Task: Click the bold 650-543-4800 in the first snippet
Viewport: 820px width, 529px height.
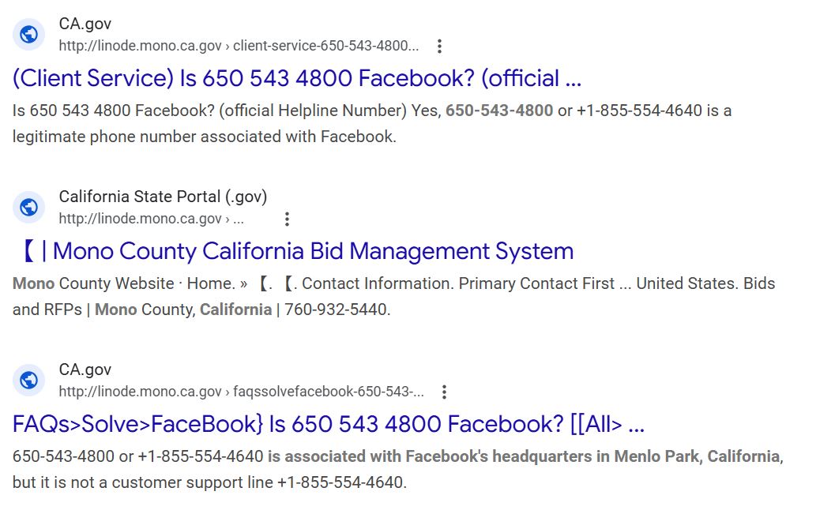Action: (x=499, y=111)
